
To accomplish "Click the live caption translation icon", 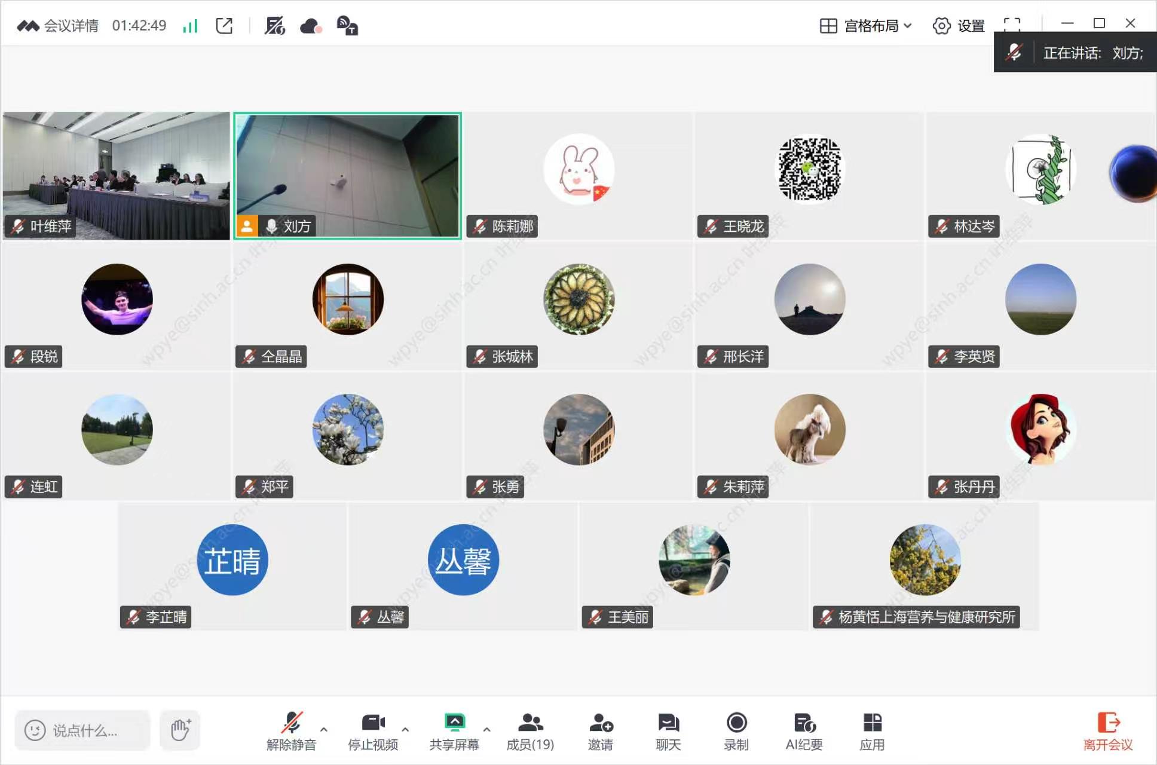I will tap(347, 26).
